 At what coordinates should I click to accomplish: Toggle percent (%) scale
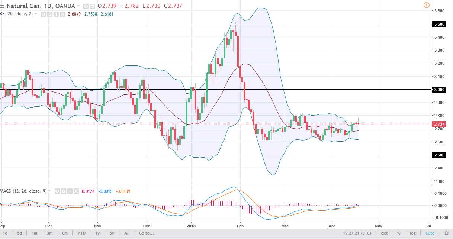pos(398,233)
